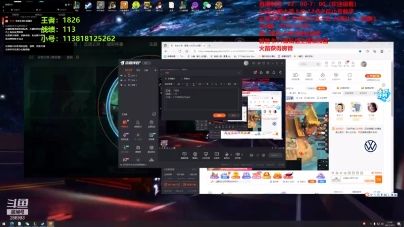Click the add scene plus icon
This screenshot has width=404, height=227.
[x=155, y=70]
